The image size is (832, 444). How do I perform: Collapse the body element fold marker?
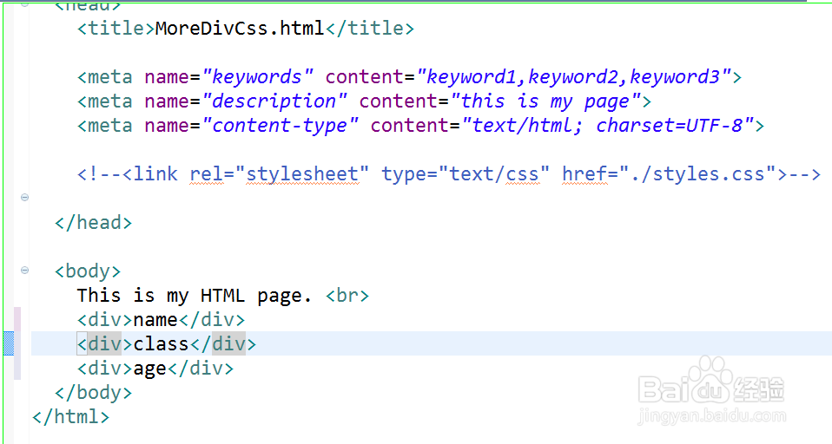pyautogui.click(x=24, y=271)
